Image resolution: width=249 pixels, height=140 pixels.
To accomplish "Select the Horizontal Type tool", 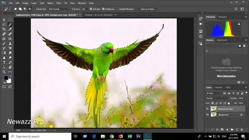I will tap(4, 62).
